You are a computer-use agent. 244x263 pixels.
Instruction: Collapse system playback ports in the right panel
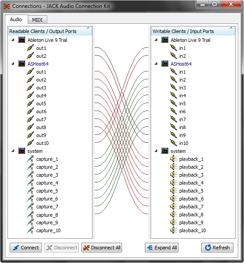point(156,151)
